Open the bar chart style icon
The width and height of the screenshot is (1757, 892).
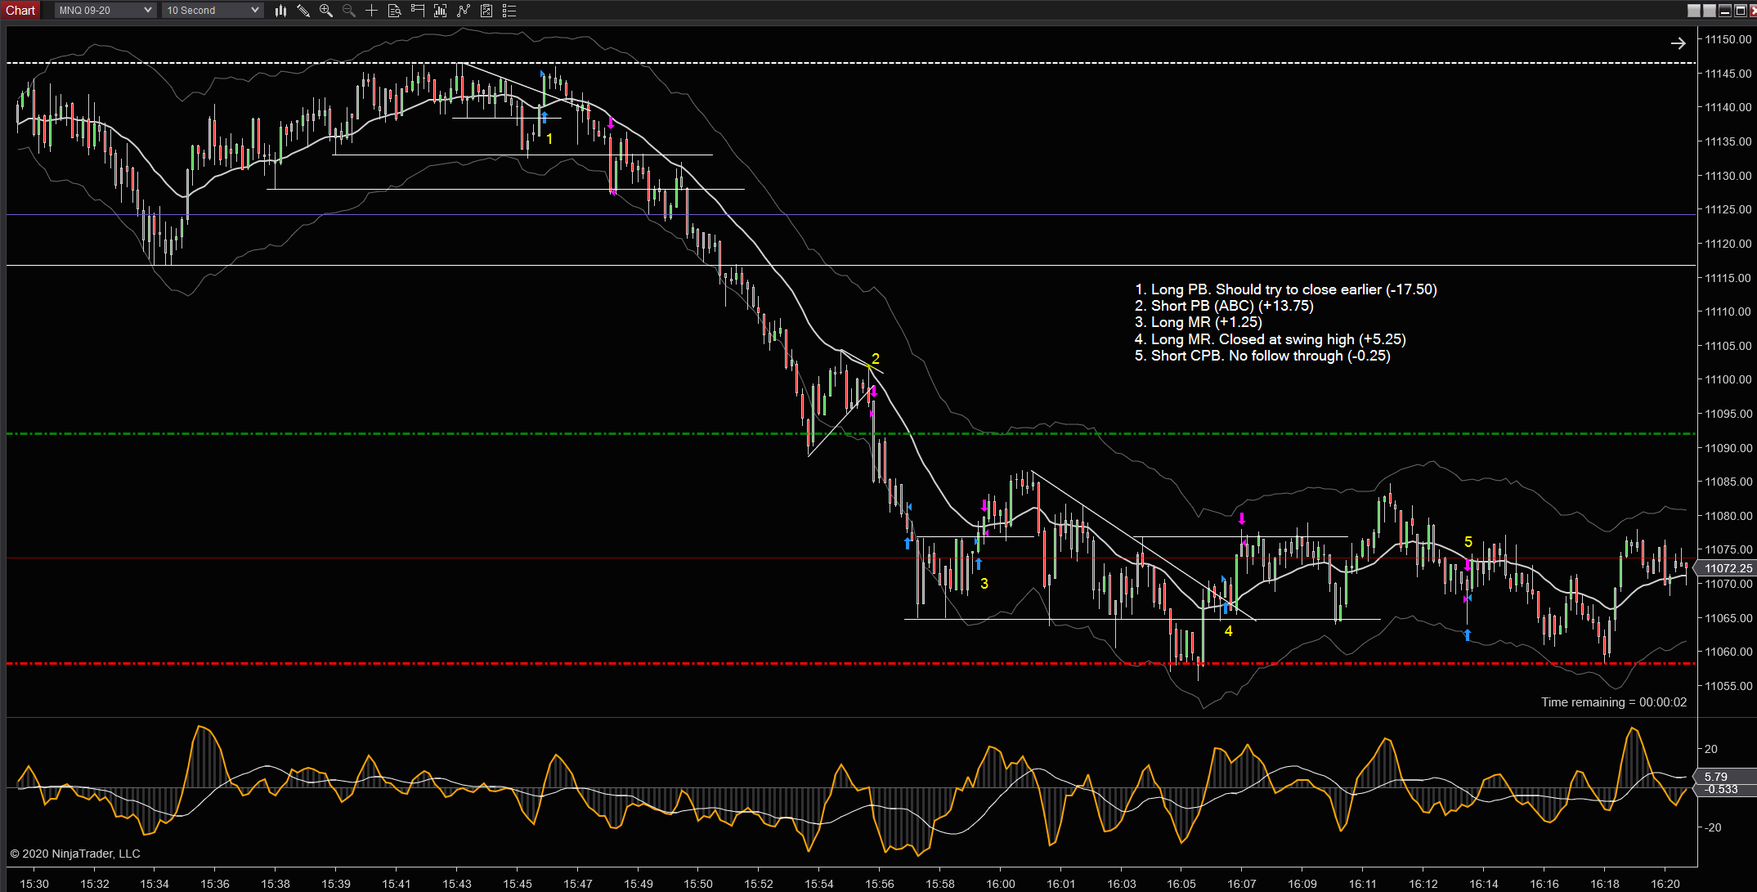tap(280, 11)
